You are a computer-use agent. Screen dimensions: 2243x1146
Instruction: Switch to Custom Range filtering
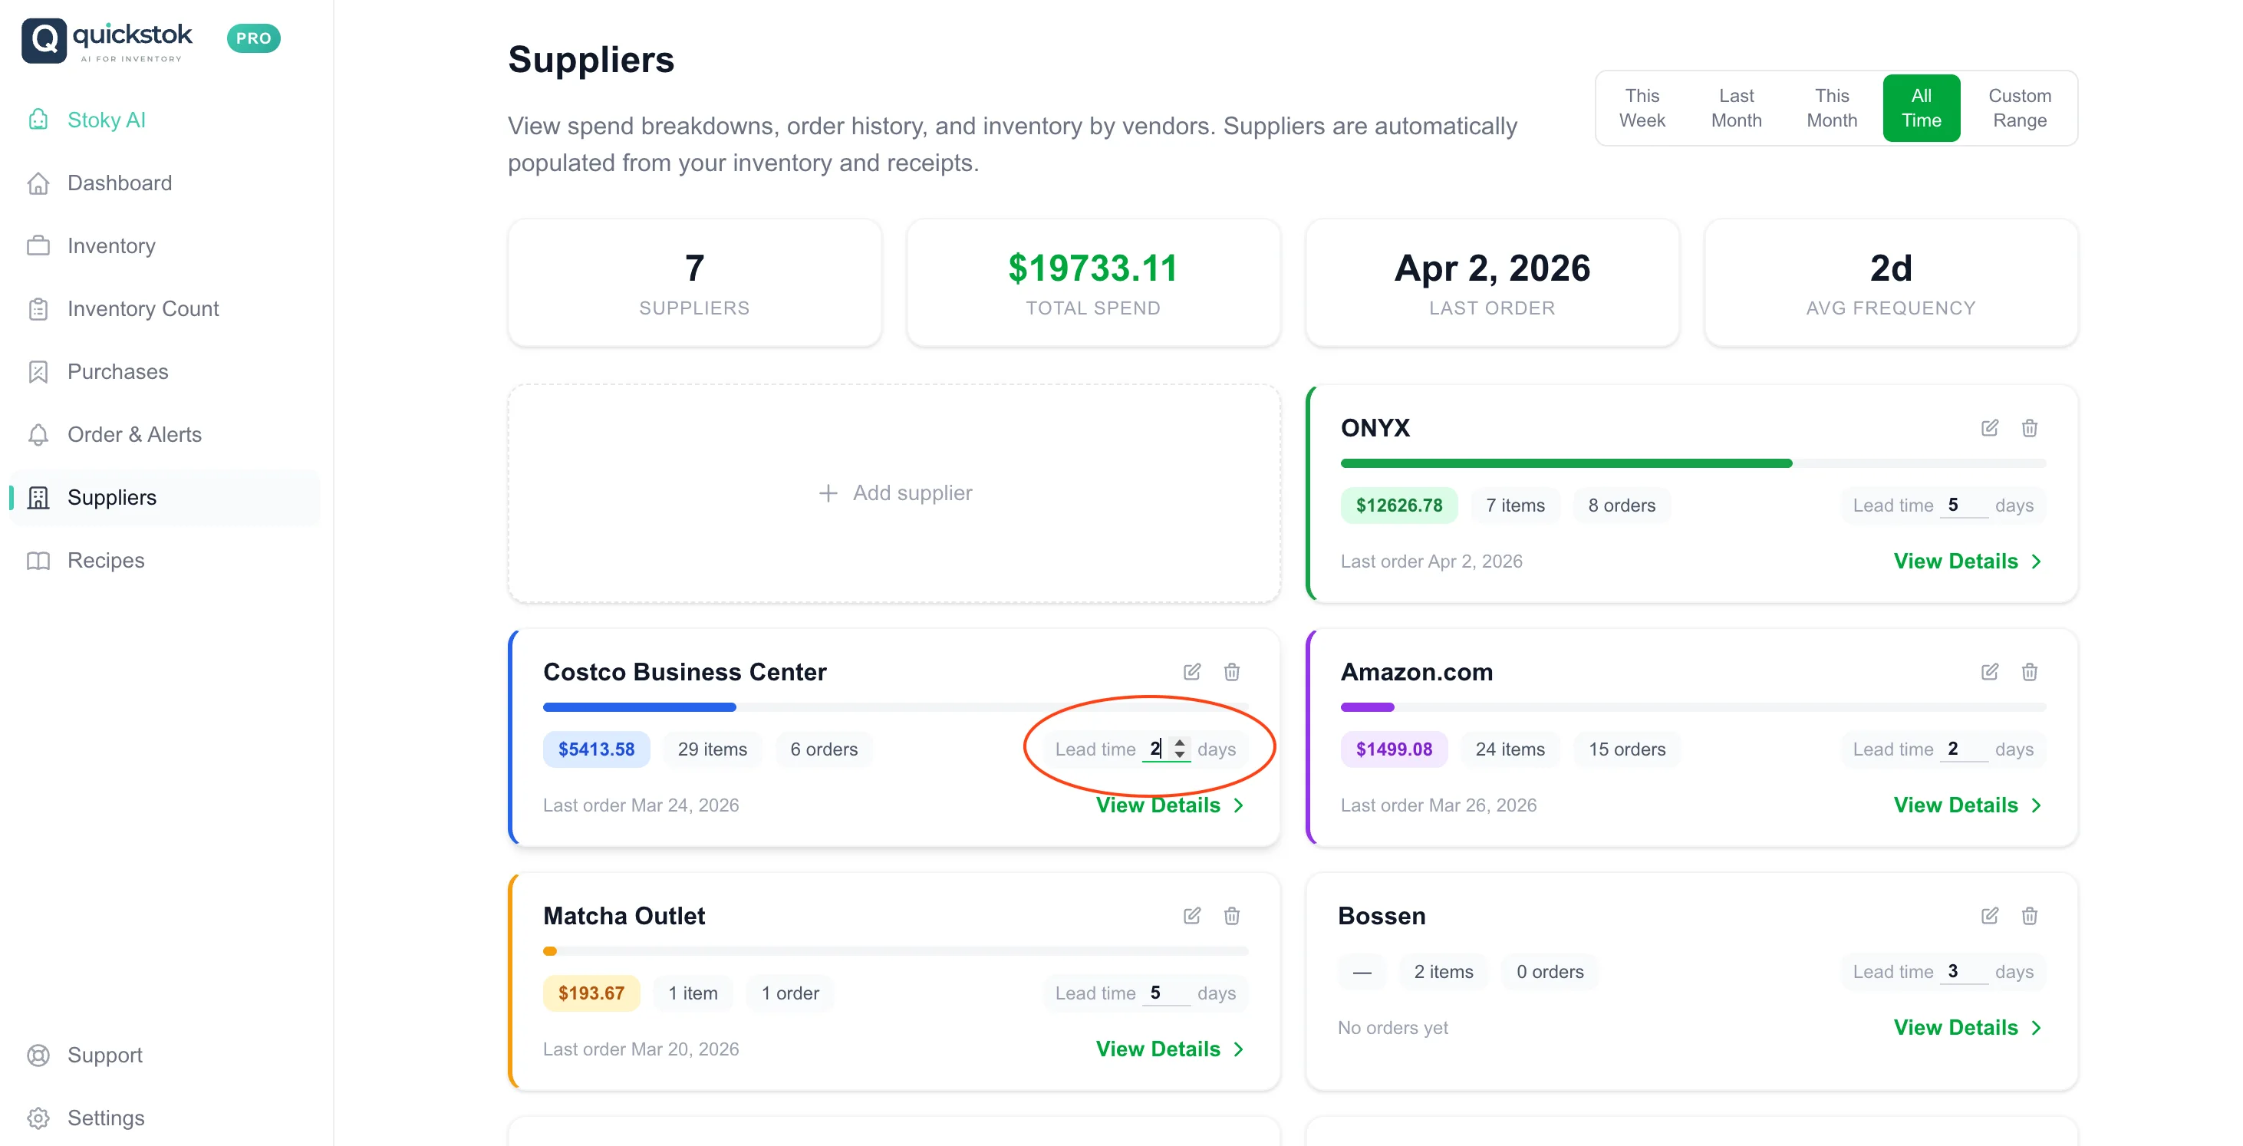click(2019, 107)
